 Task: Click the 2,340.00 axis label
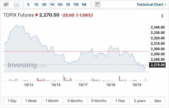click(x=158, y=27)
